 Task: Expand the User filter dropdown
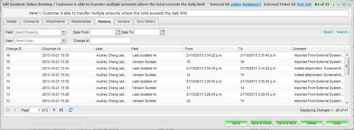(x=64, y=40)
